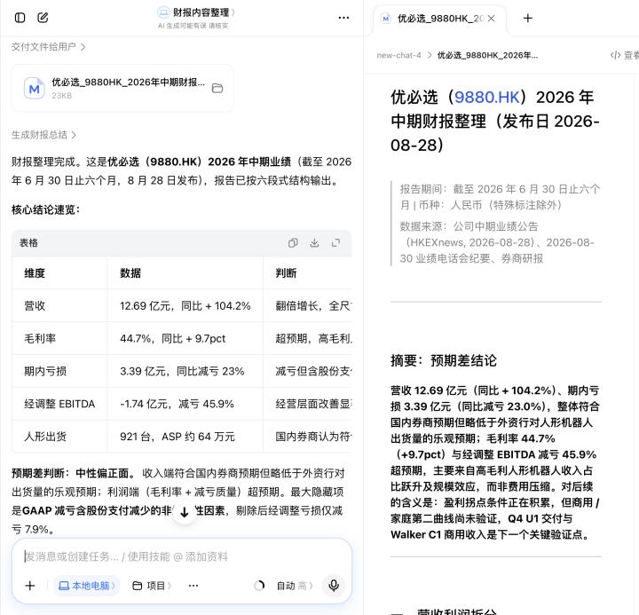Click the 核心结论速览 heading

tap(45, 210)
